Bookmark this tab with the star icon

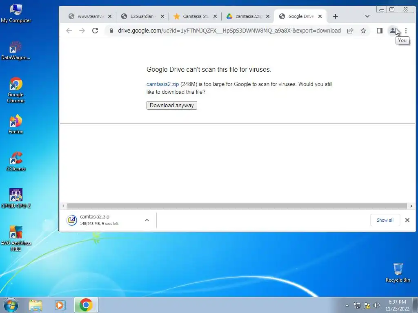point(363,31)
